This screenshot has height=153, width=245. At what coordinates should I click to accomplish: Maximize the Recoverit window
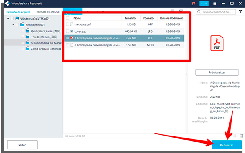232,3
